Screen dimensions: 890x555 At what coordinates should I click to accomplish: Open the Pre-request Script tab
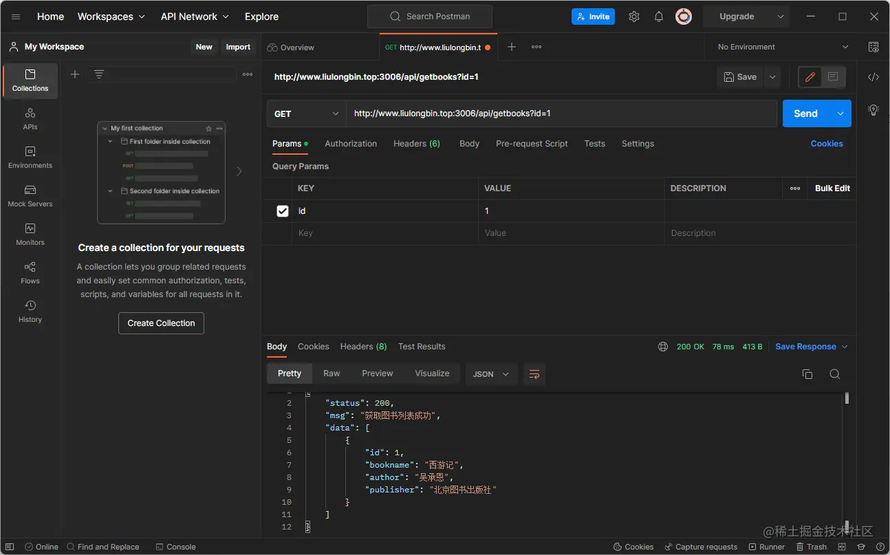pyautogui.click(x=532, y=144)
